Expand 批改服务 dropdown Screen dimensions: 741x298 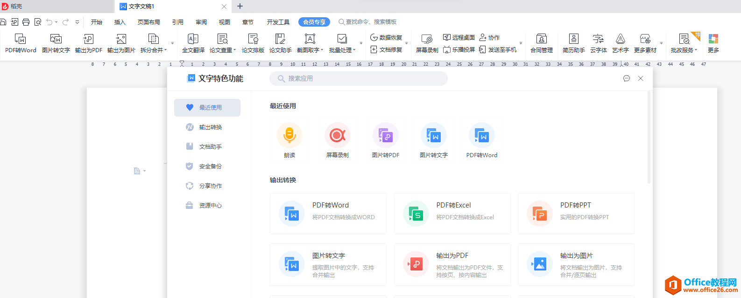696,50
